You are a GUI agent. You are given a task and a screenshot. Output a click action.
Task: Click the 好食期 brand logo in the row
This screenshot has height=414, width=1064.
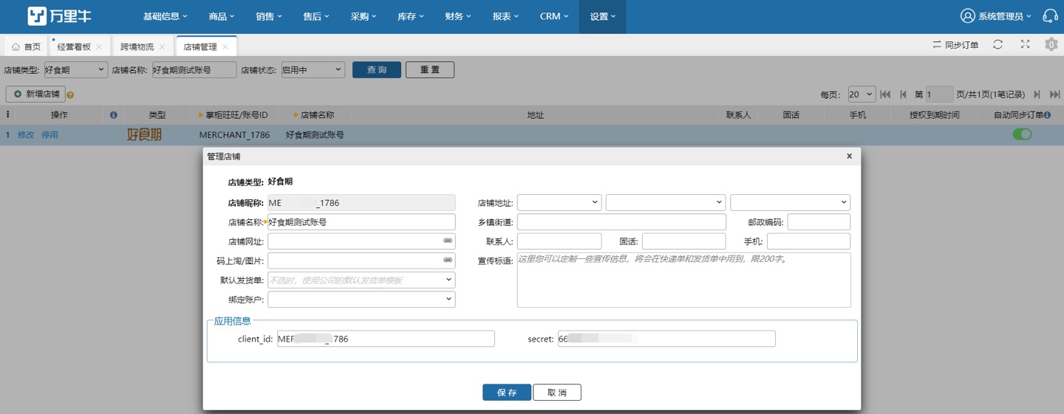(x=145, y=135)
